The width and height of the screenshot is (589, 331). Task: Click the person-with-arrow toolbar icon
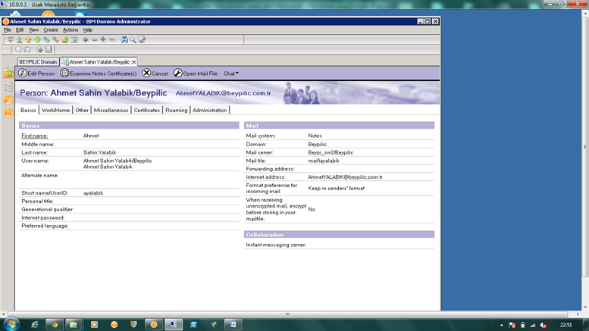coord(39,49)
